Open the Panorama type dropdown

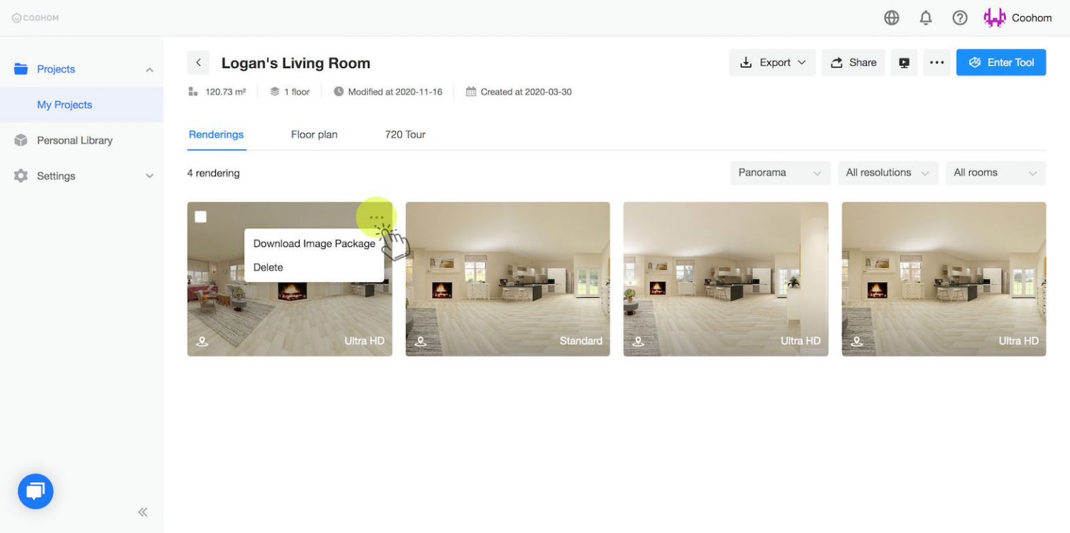pos(780,173)
